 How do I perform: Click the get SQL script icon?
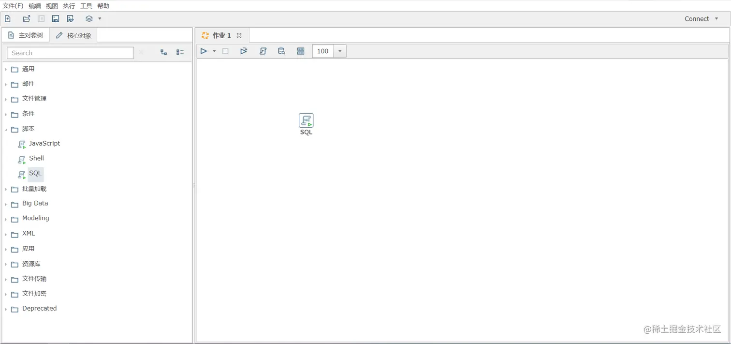(263, 51)
